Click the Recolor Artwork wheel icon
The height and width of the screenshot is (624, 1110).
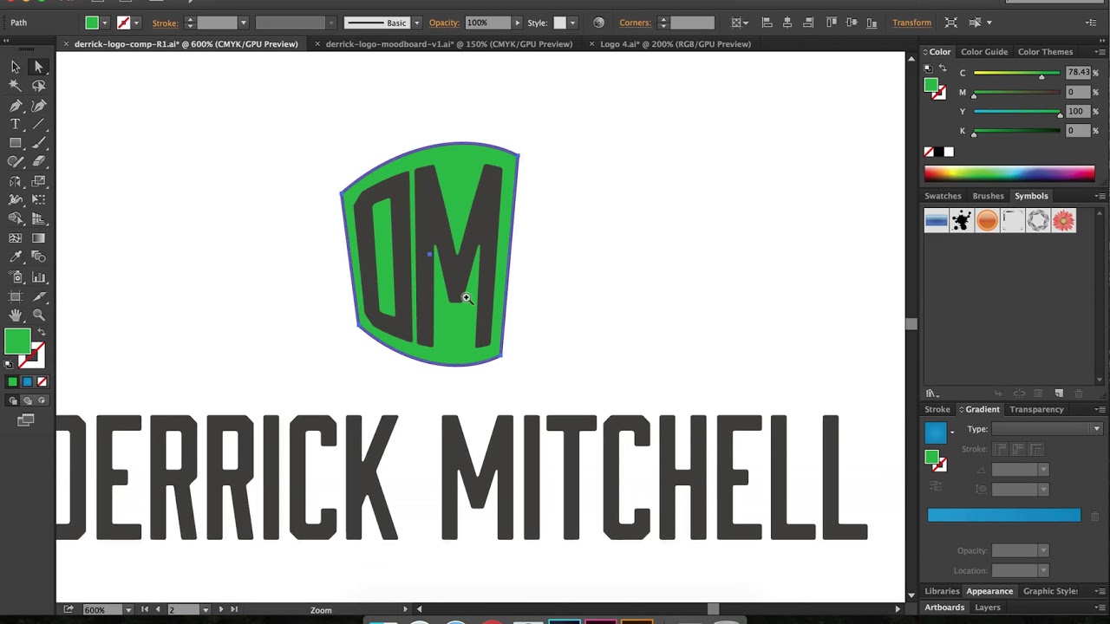(598, 23)
